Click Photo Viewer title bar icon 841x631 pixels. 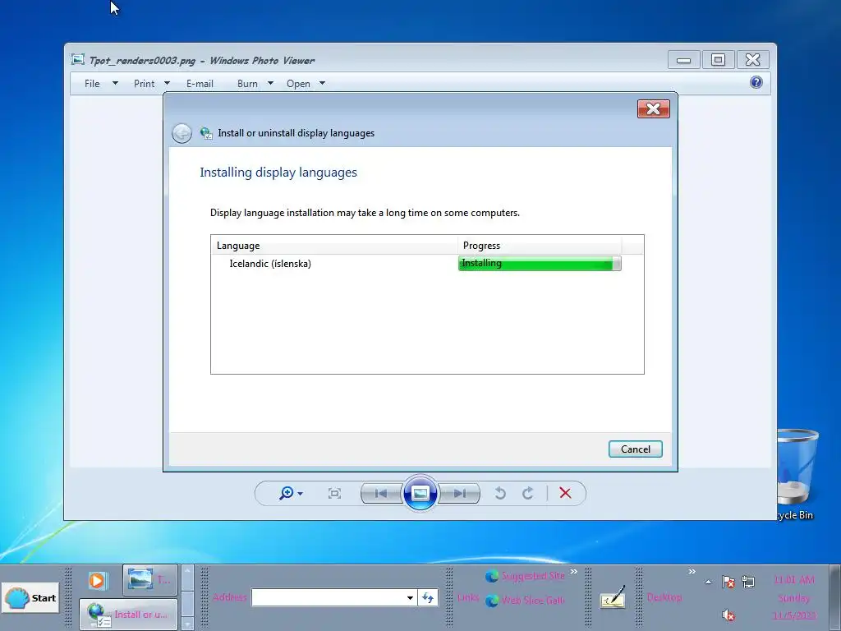[78, 59]
